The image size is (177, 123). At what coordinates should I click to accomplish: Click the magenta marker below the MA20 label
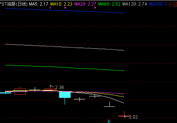[95, 8]
